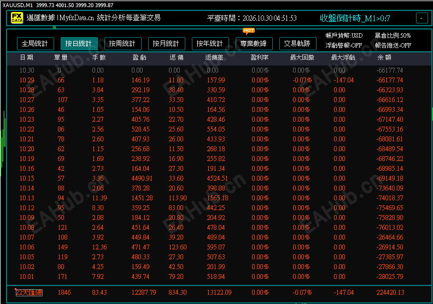Click the 83.00 rebate value for 10.12
433x304 pixels.
click(176, 208)
